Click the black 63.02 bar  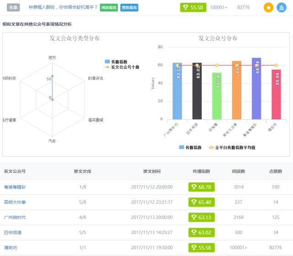(197, 91)
